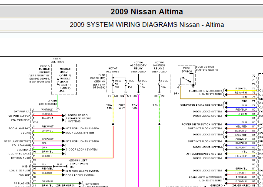The width and height of the screenshot is (263, 187).
Task: Click the solid magenta PPL/YEL wire
Action: pyautogui.click(x=138, y=142)
